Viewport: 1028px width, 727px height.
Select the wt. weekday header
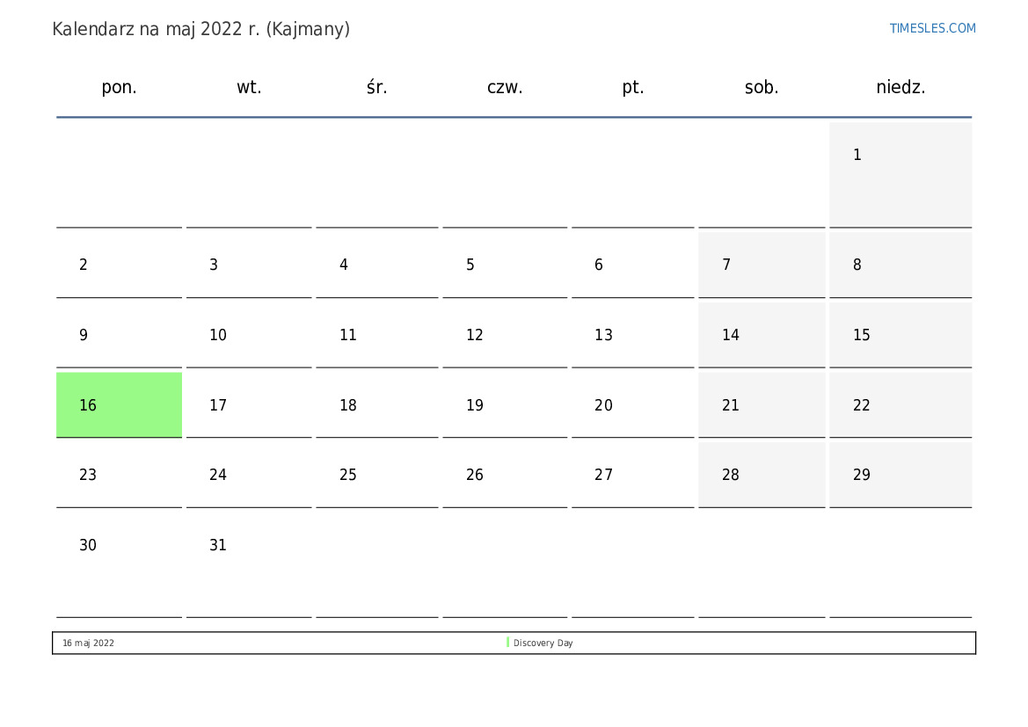[x=249, y=87]
